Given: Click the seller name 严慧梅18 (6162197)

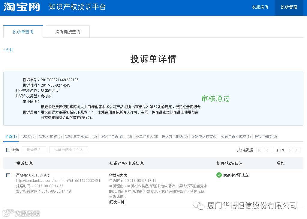Looking at the screenshot, I should coord(33,175).
